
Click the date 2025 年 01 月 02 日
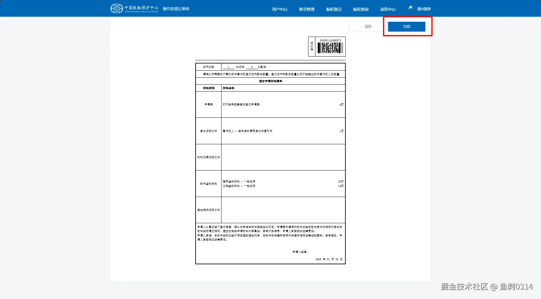[329, 259]
